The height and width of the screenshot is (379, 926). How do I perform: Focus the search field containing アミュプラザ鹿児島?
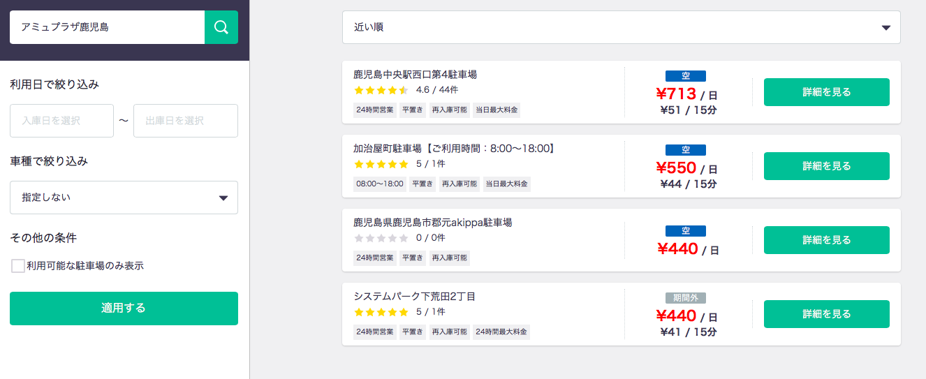(107, 27)
